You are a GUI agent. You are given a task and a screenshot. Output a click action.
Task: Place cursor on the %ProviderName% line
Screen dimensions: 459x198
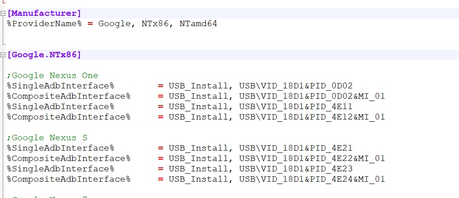[112, 24]
